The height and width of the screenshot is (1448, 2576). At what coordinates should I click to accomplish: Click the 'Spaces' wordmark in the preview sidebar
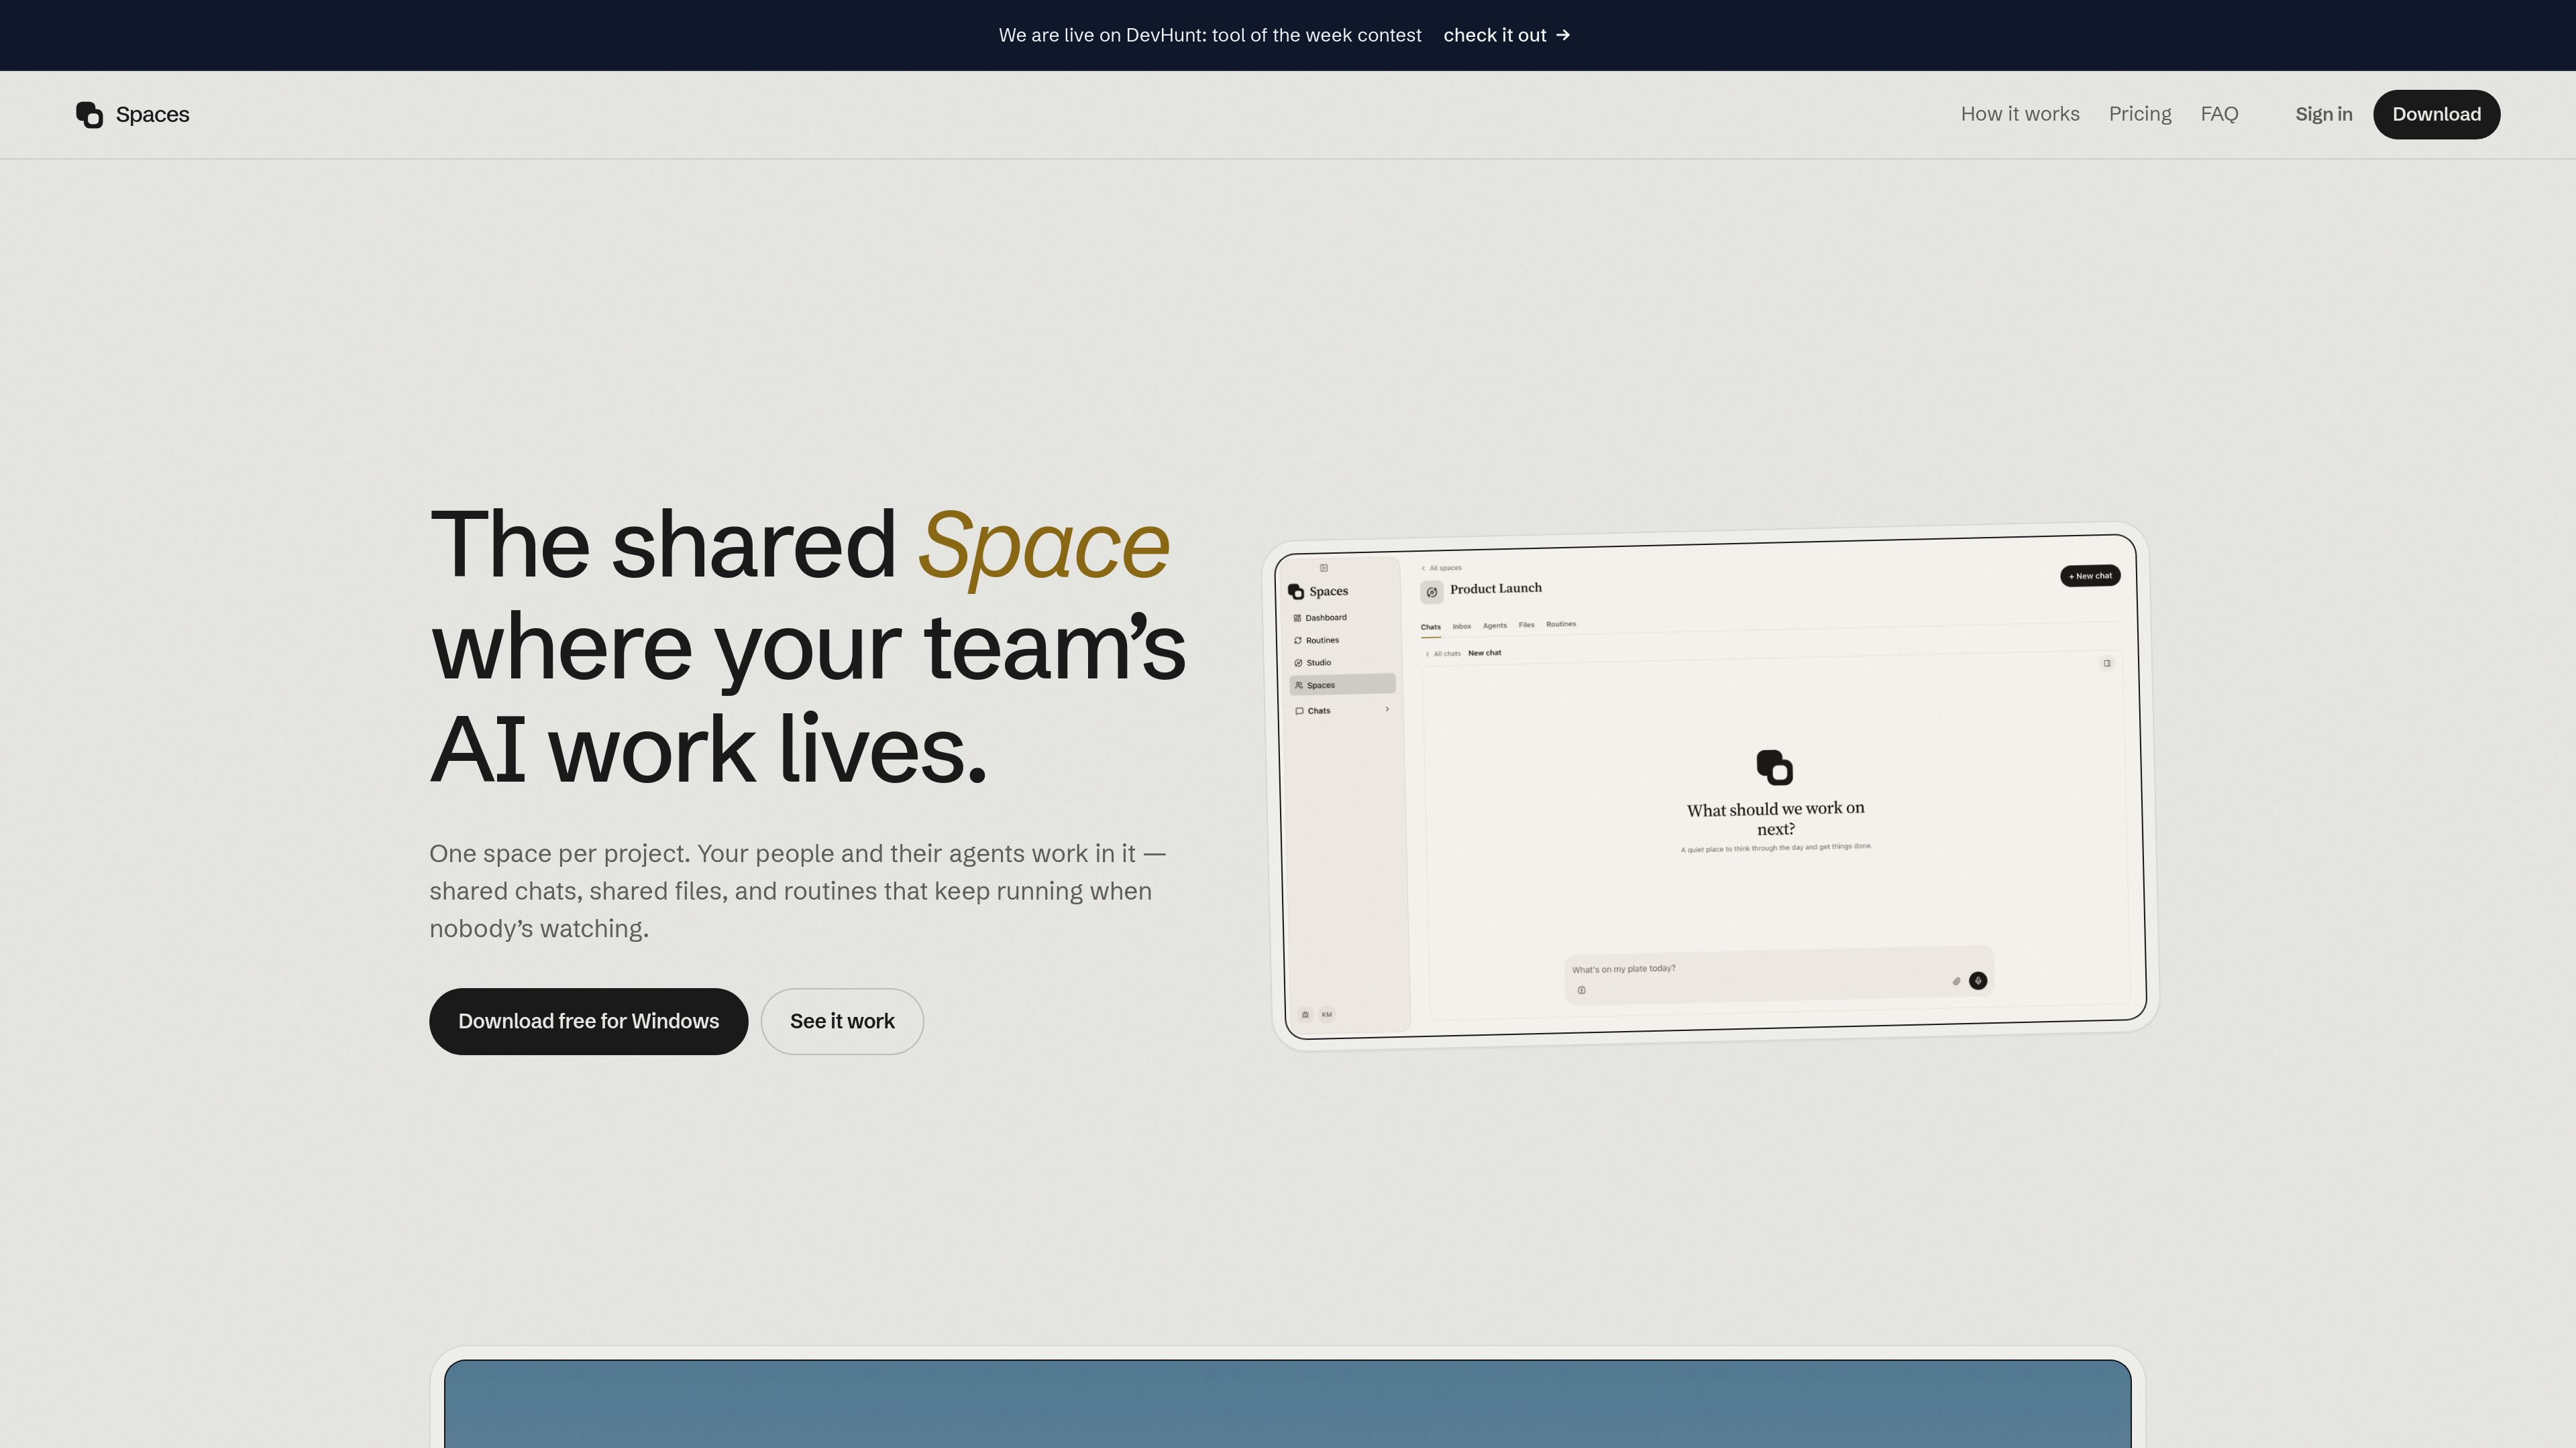click(1329, 591)
